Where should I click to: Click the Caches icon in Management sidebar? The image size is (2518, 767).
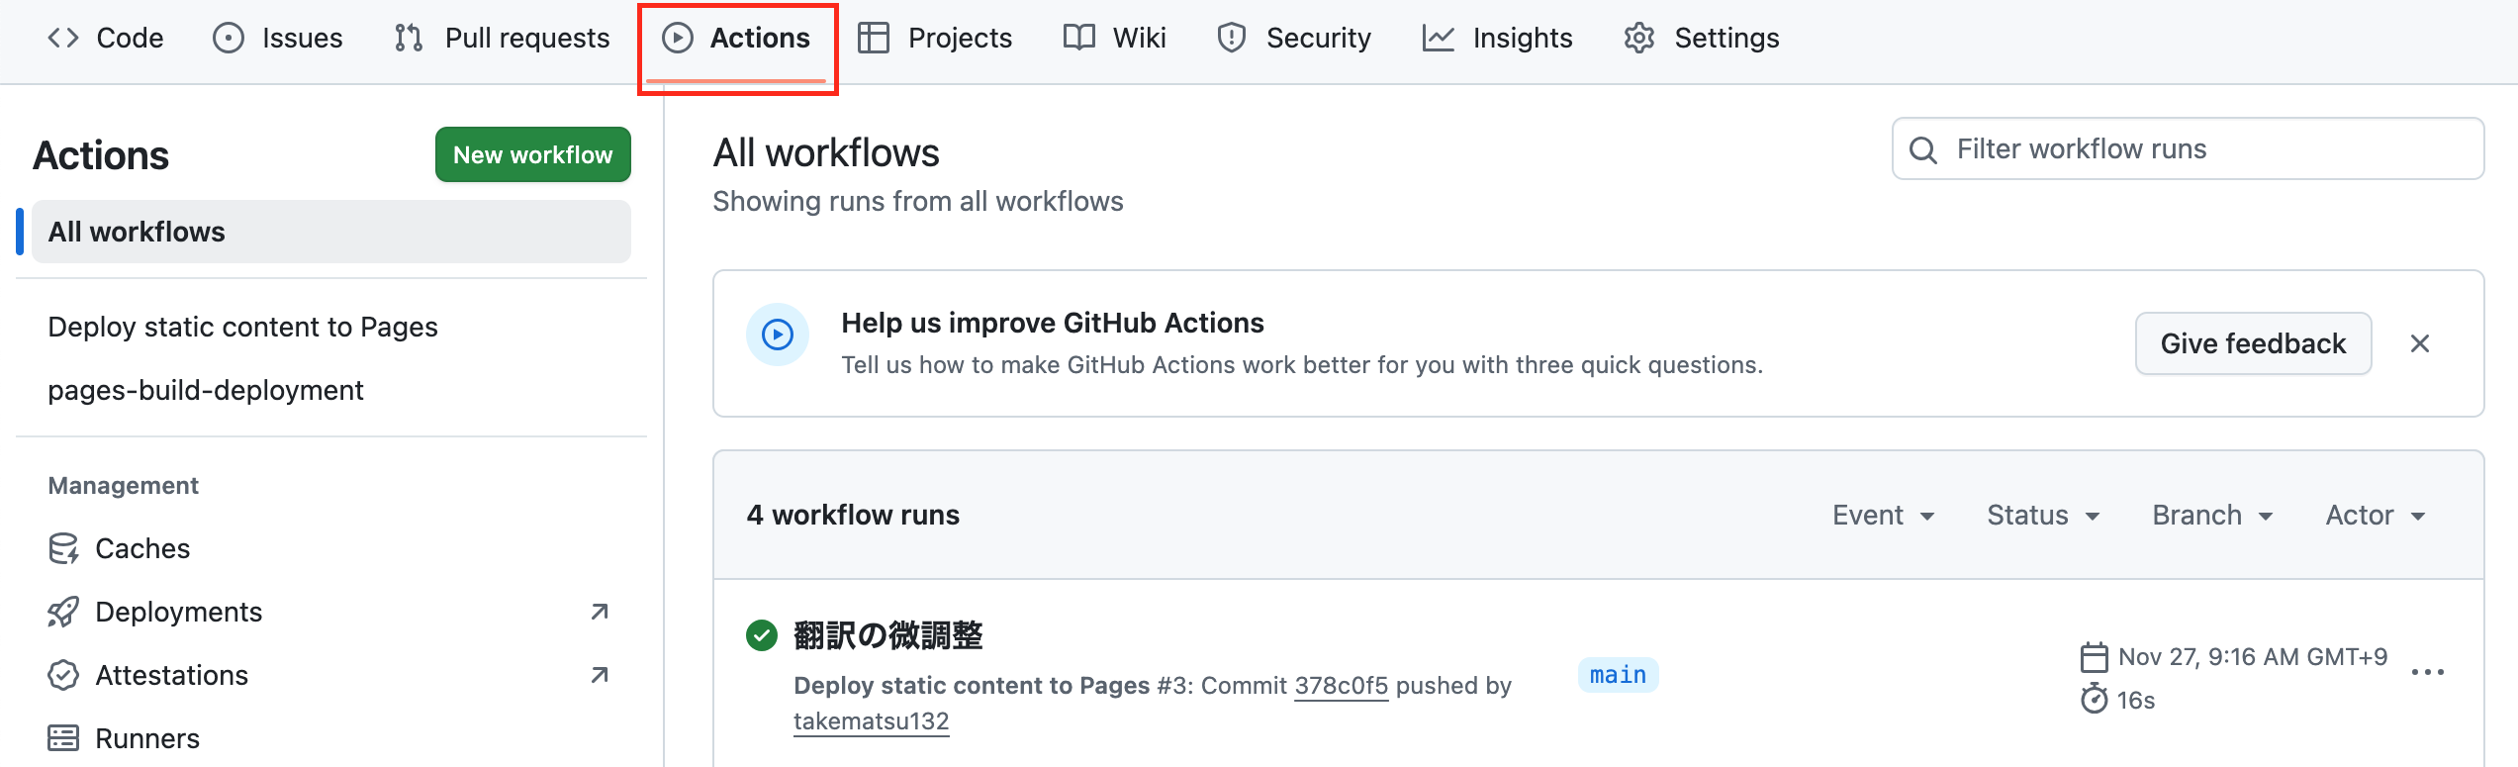tap(62, 548)
